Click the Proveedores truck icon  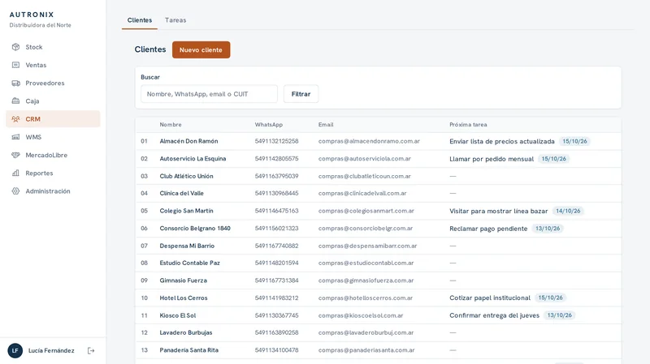[x=15, y=84]
